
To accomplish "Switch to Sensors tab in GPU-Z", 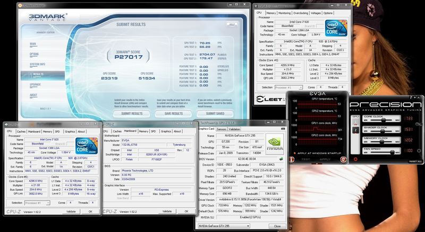I will coord(222,129).
